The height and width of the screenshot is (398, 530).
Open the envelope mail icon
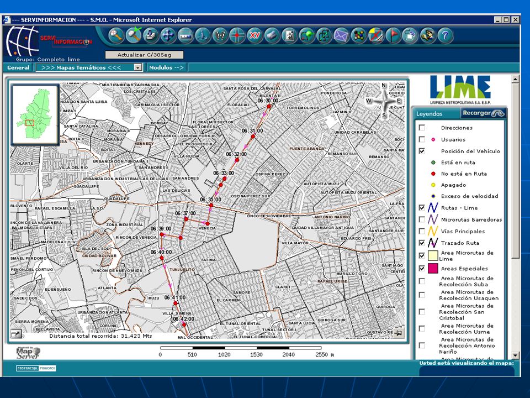[341, 35]
